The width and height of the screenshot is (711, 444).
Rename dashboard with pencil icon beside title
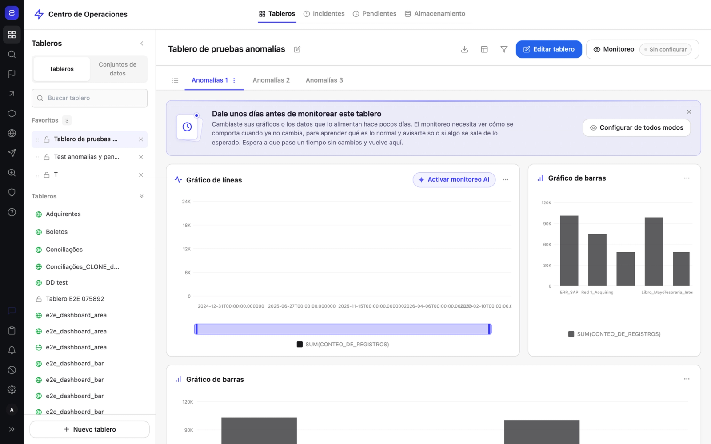(297, 49)
